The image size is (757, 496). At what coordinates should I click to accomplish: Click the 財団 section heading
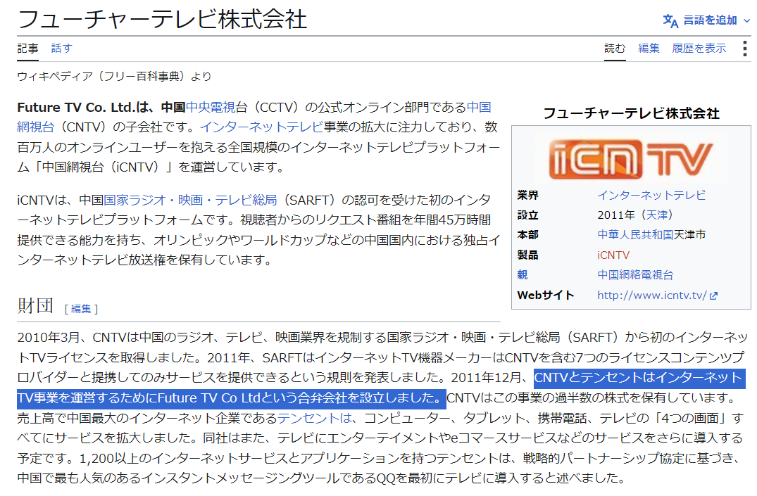[x=35, y=305]
